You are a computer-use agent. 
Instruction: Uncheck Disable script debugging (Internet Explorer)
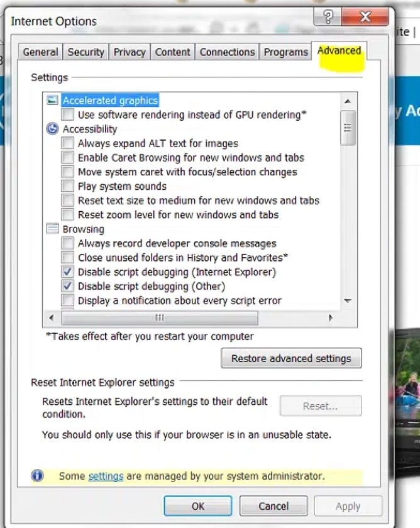tap(67, 272)
